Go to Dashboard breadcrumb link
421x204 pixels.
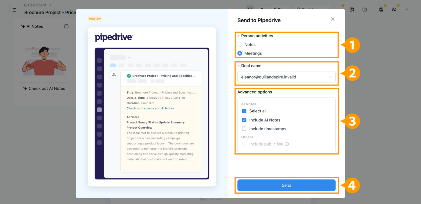pos(35,5)
